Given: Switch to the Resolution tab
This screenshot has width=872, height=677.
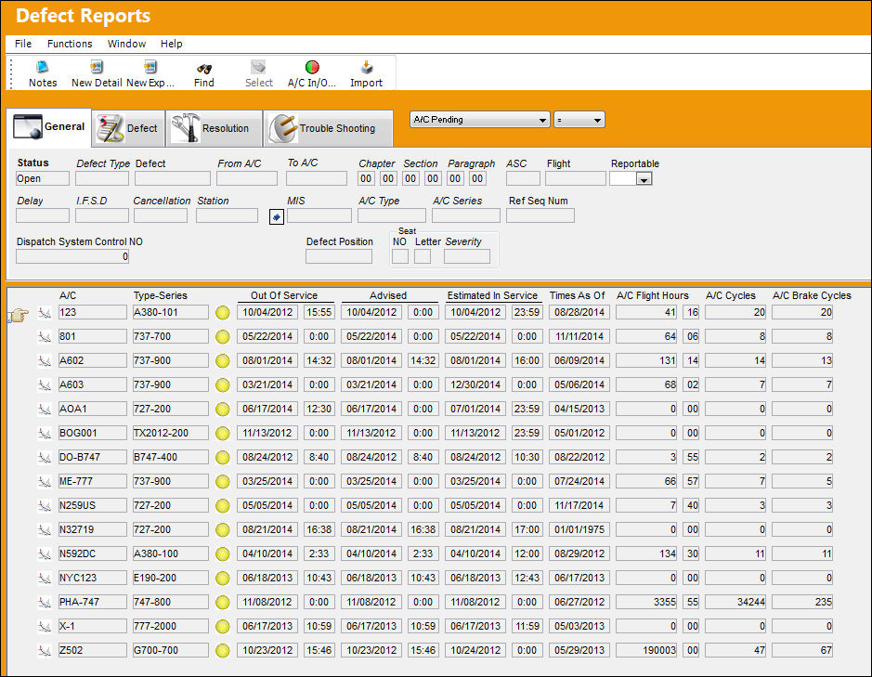Looking at the screenshot, I should tap(215, 128).
